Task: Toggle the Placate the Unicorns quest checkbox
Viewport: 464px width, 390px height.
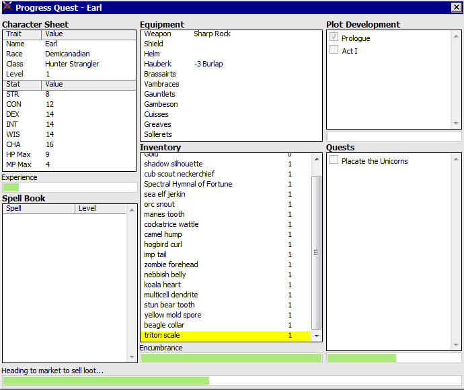Action: point(334,160)
